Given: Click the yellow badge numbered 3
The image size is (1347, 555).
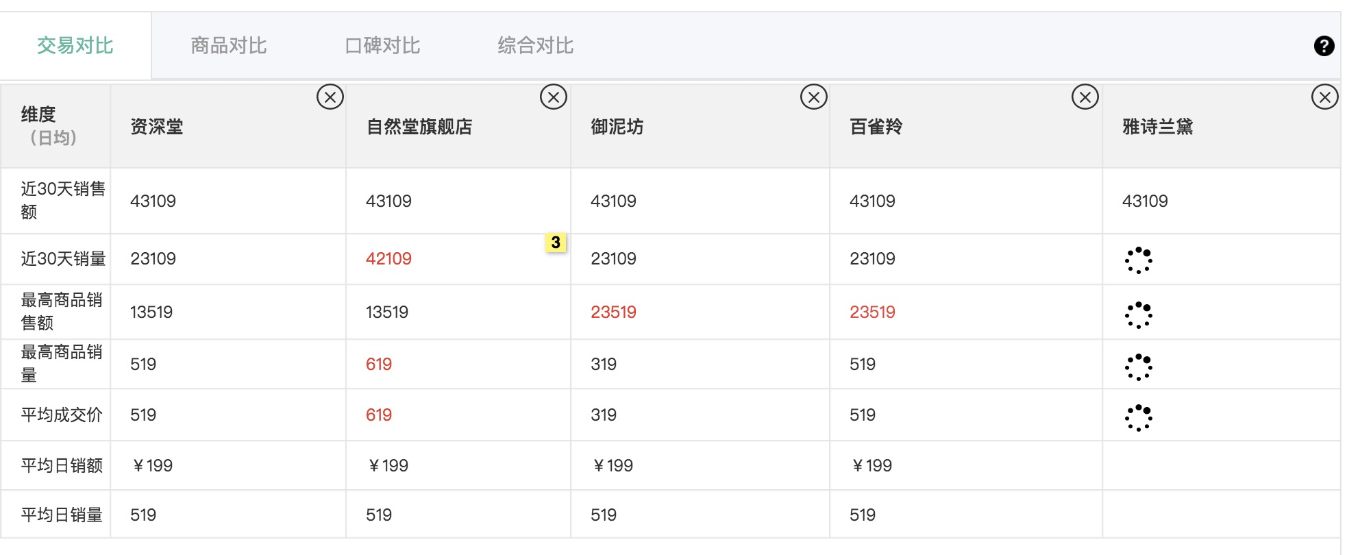Looking at the screenshot, I should coord(556,243).
